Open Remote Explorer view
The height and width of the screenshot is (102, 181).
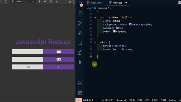[x=80, y=43]
